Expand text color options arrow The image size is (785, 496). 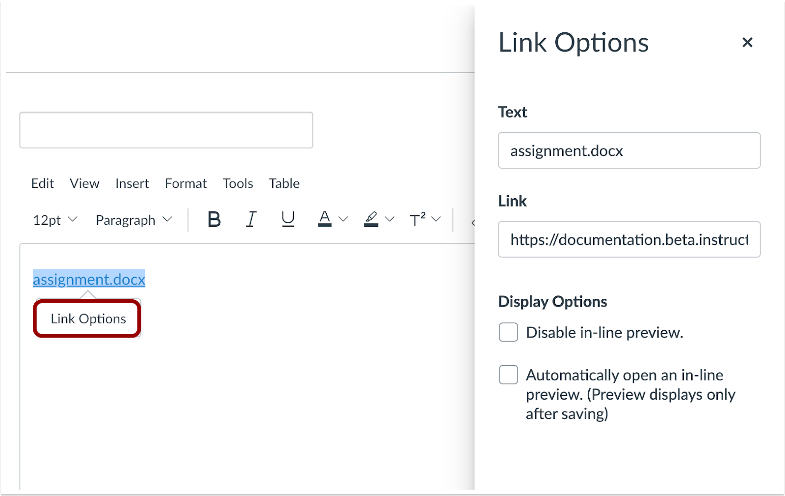[343, 219]
